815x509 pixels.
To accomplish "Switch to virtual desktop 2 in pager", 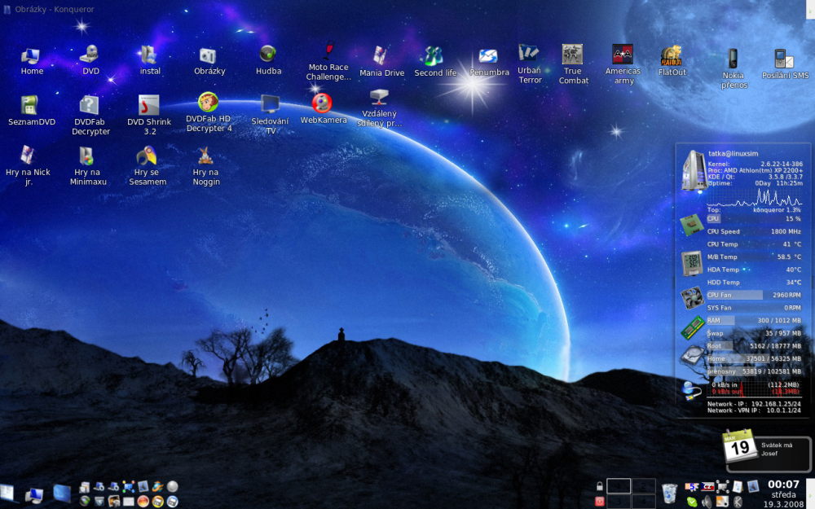I will 644,486.
